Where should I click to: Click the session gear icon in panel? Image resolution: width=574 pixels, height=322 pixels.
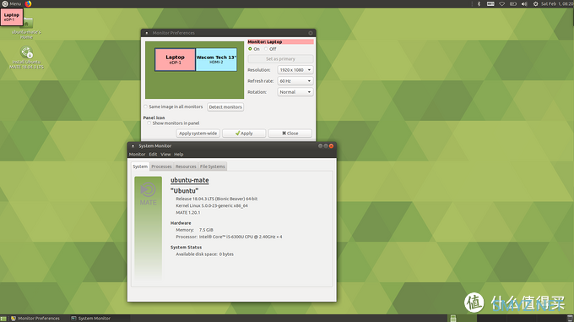point(535,3)
